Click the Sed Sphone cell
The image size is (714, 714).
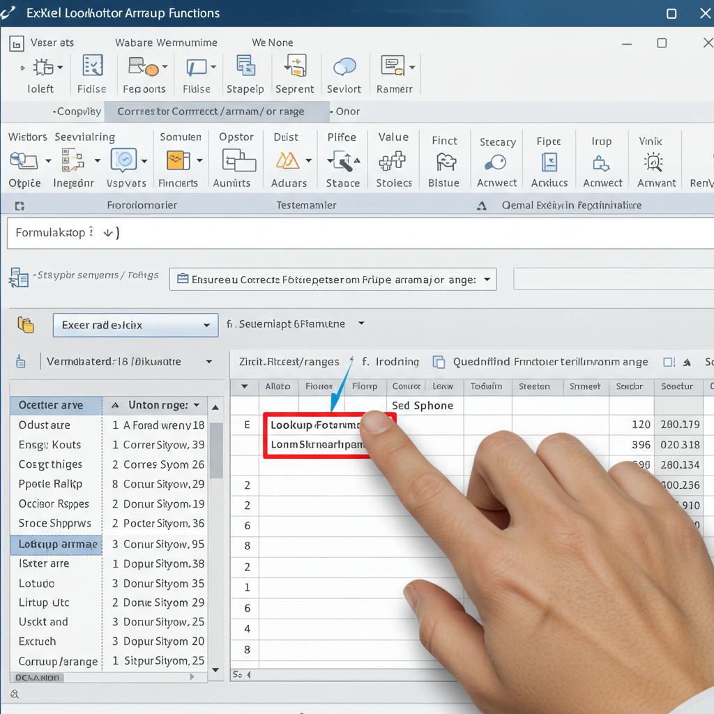coord(423,406)
